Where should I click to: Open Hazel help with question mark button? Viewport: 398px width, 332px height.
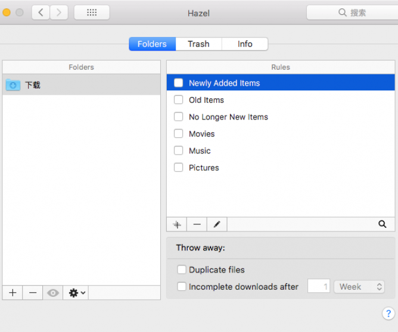point(388,314)
